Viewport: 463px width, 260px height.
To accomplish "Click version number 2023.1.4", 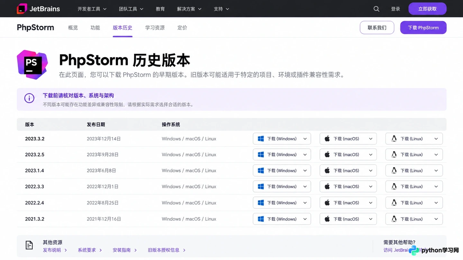I will click(34, 170).
